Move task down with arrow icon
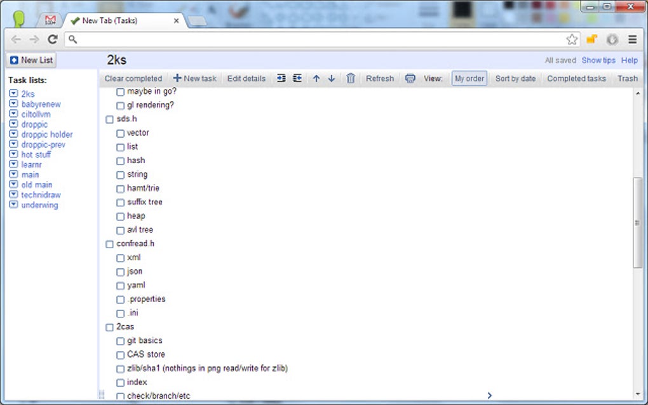 point(332,79)
